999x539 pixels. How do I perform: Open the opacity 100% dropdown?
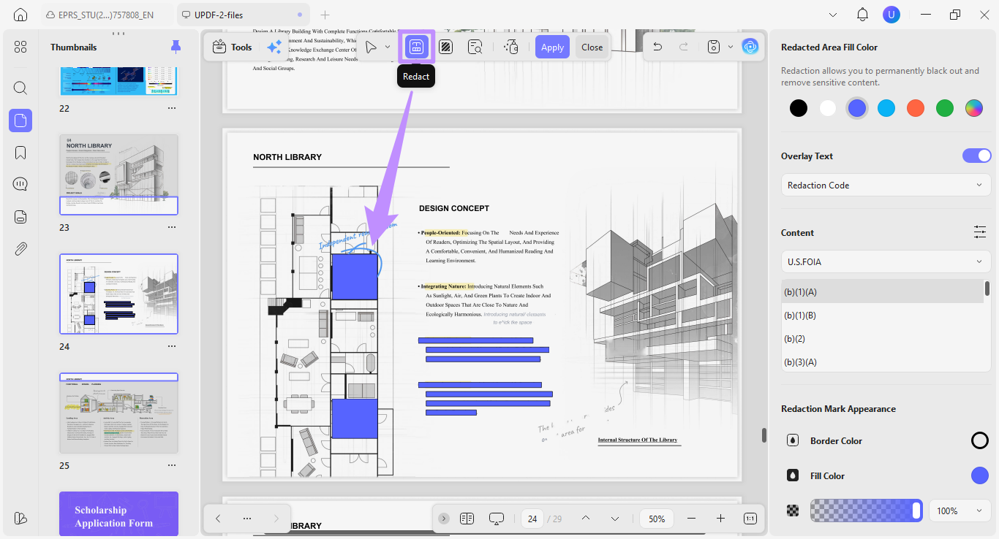click(x=960, y=511)
